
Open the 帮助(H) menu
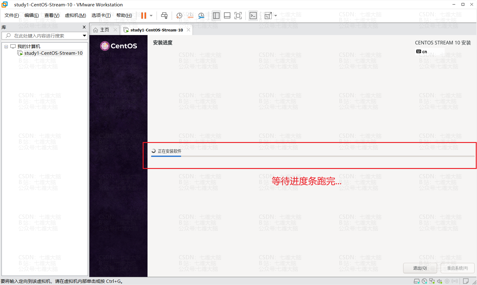point(124,15)
